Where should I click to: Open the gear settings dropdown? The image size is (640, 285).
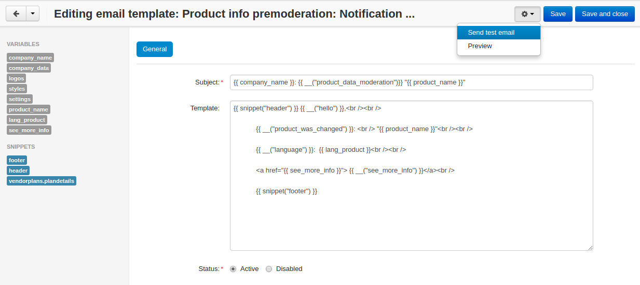pyautogui.click(x=527, y=14)
